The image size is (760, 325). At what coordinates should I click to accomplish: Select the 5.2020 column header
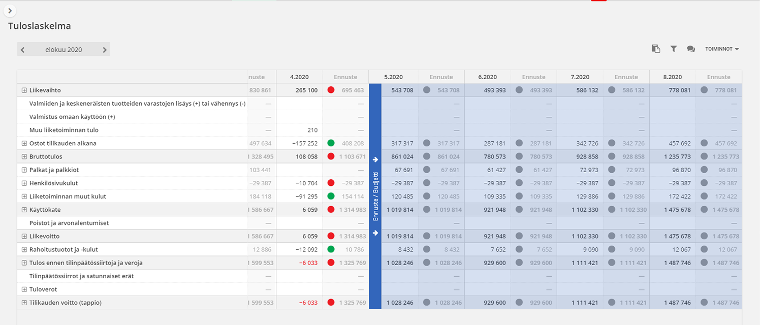pyautogui.click(x=393, y=77)
